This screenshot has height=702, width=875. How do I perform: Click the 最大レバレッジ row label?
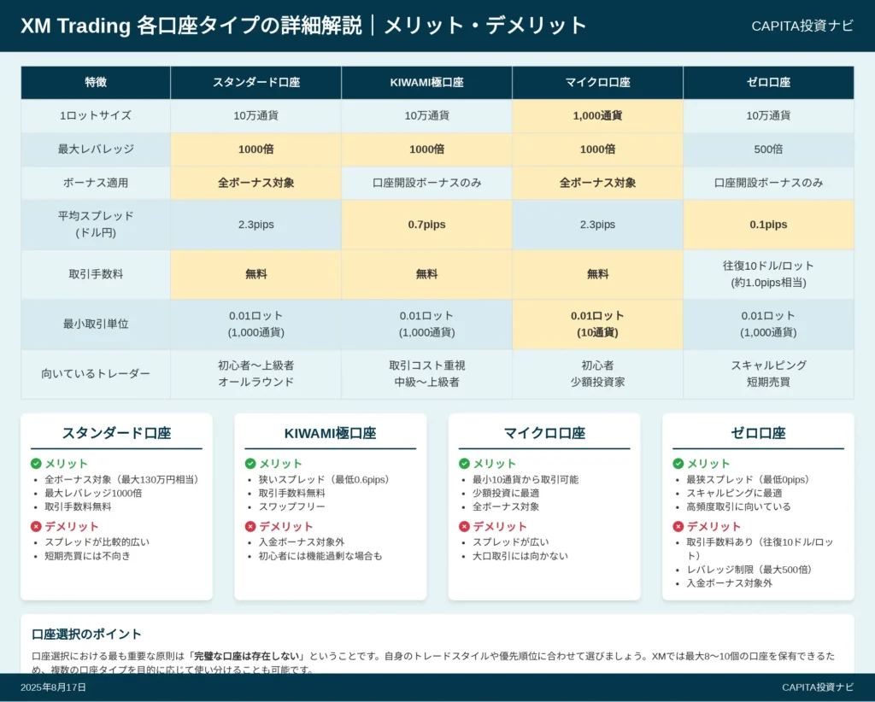(96, 149)
